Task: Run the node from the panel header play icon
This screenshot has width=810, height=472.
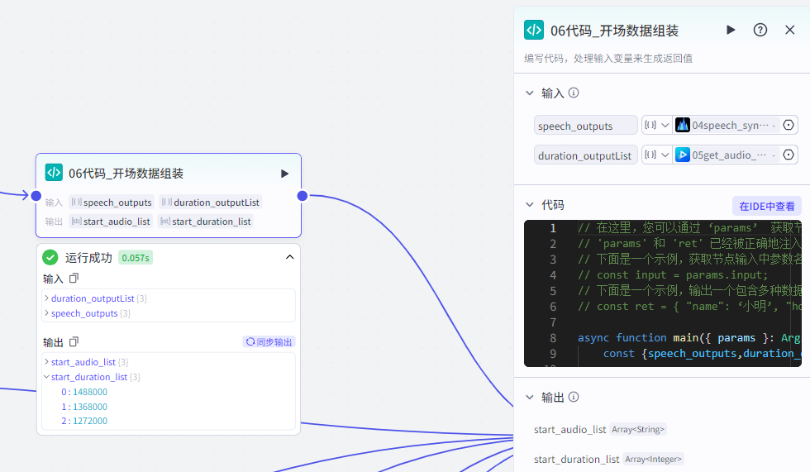Action: [731, 30]
